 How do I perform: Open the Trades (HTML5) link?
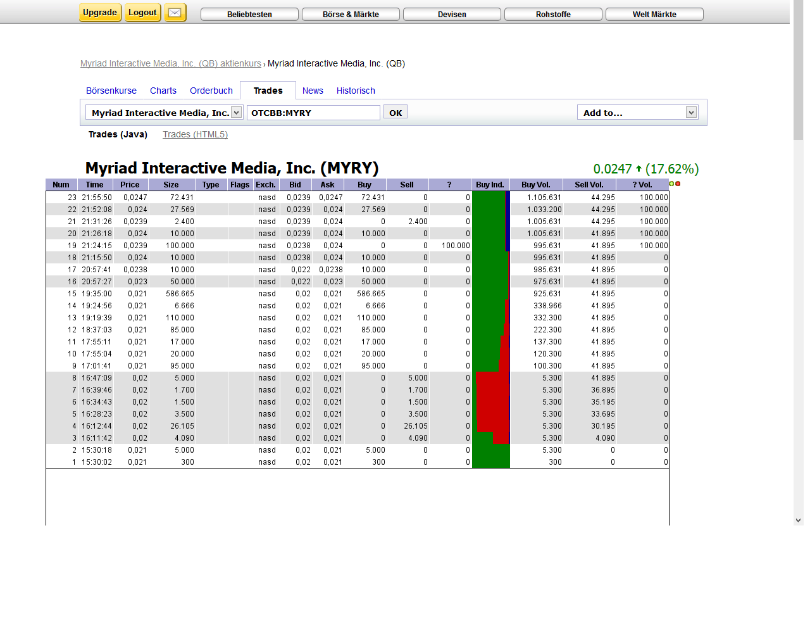click(x=195, y=134)
